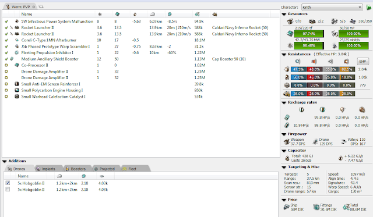Click the CPU chip icon beside 97.74% bar
The image size is (373, 217).
(x=290, y=34)
